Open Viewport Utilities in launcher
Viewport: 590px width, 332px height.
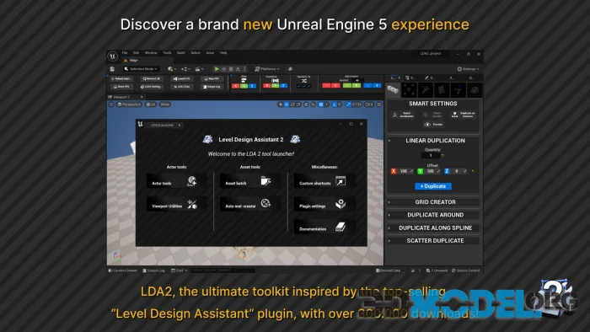[x=176, y=204]
